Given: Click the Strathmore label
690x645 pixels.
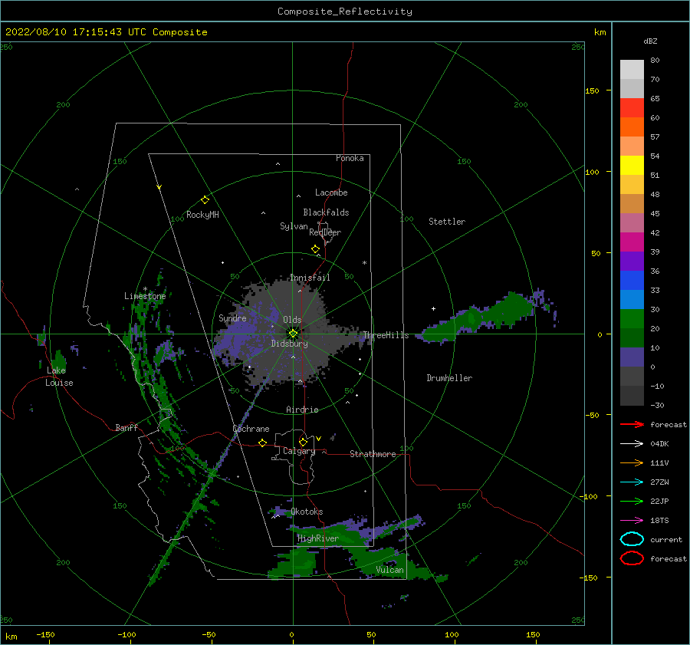Looking at the screenshot, I should pos(373,454).
